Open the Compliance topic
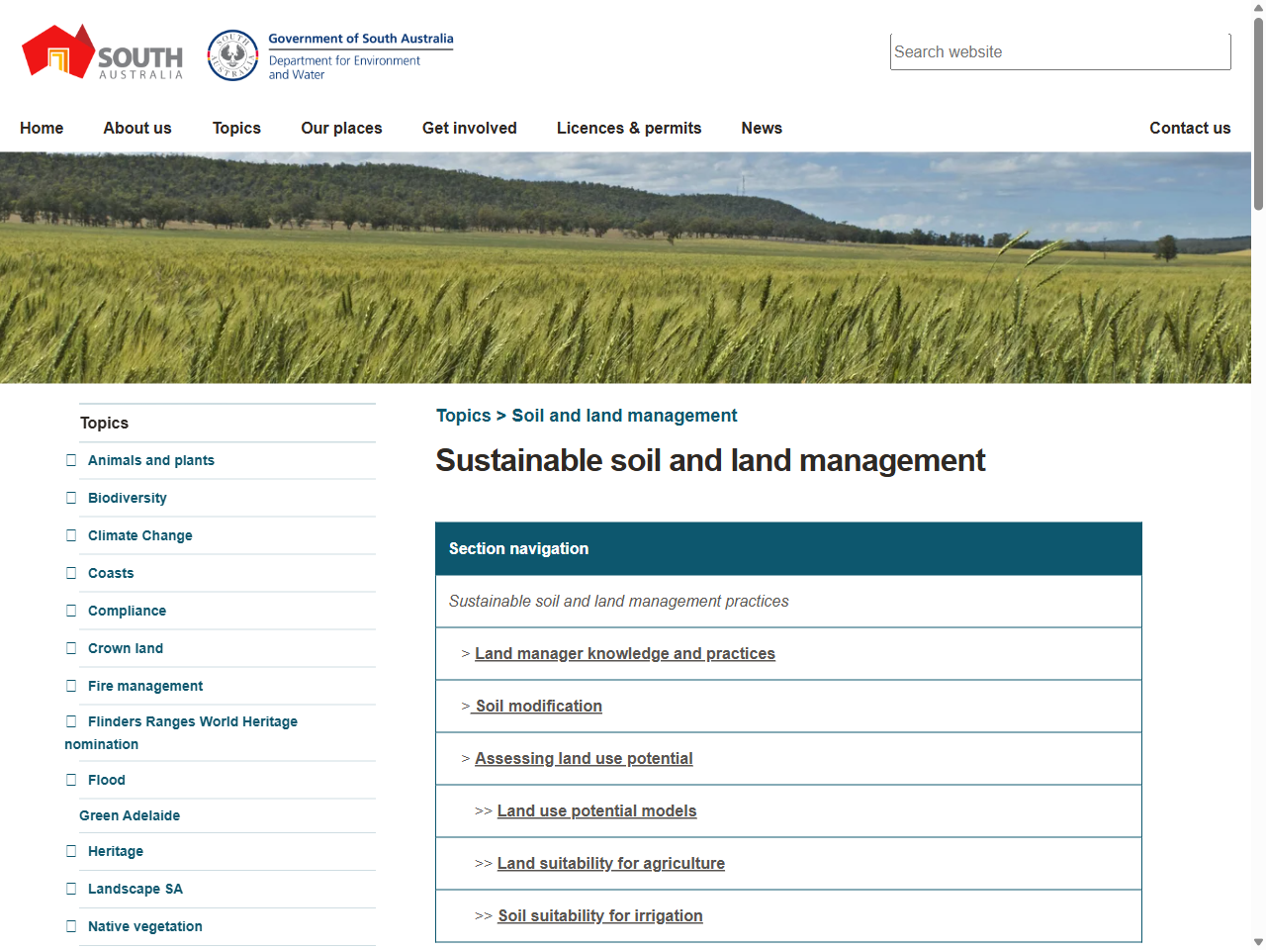This screenshot has width=1266, height=950. click(127, 611)
